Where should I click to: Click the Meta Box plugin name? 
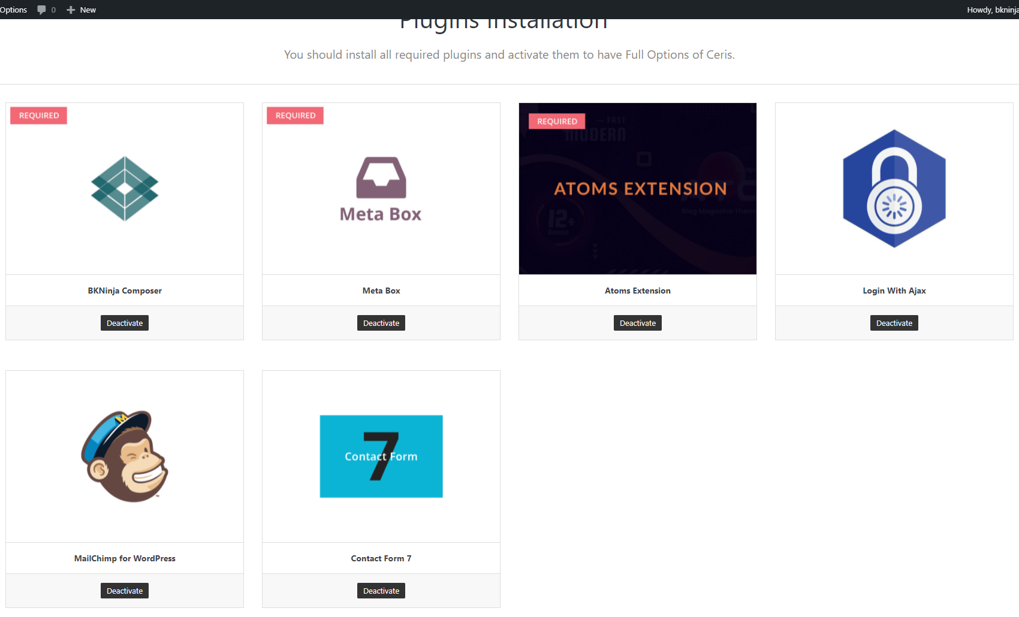(381, 291)
